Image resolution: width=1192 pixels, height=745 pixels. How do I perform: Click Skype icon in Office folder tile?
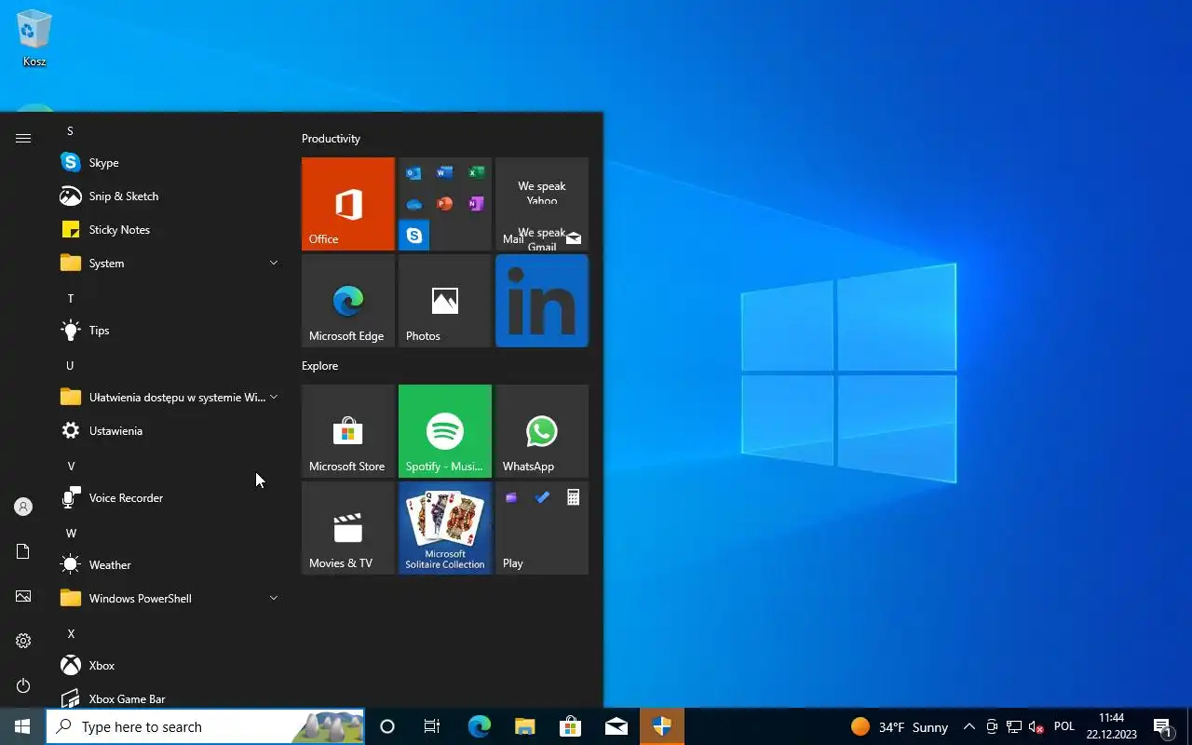[414, 236]
